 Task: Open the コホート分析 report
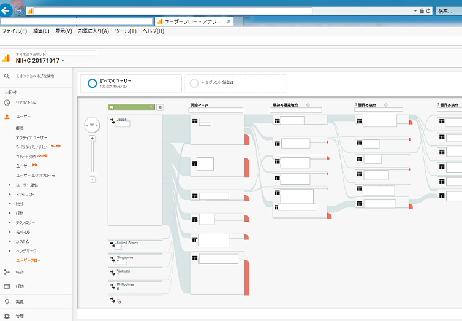[x=26, y=157]
